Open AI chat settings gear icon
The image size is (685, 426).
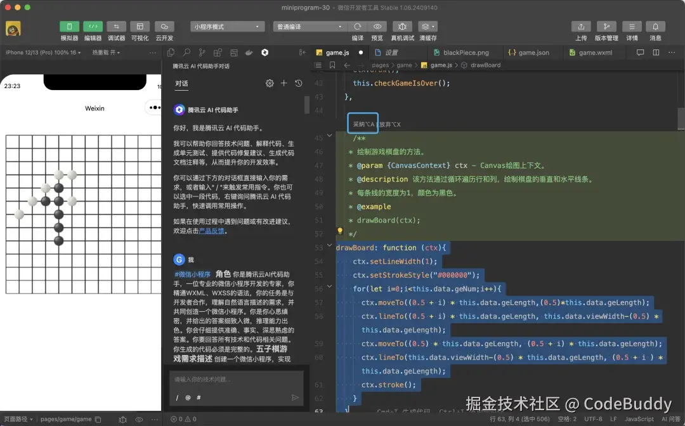[270, 83]
